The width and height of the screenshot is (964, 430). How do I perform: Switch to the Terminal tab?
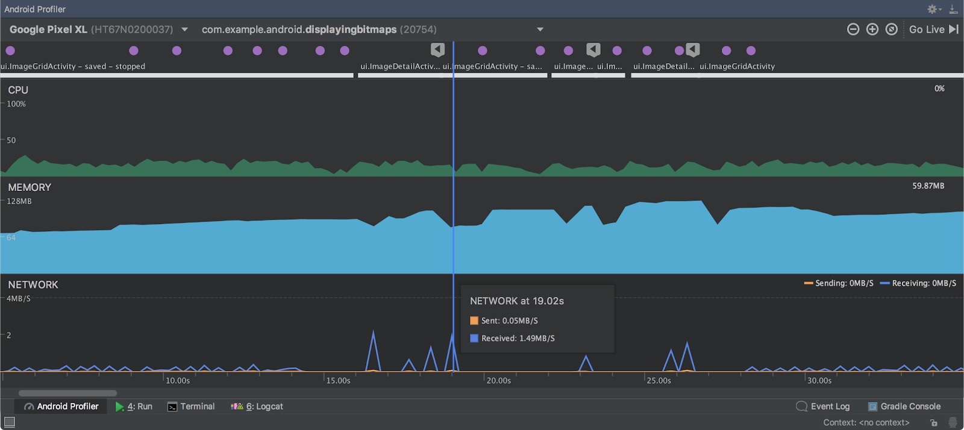(x=191, y=407)
